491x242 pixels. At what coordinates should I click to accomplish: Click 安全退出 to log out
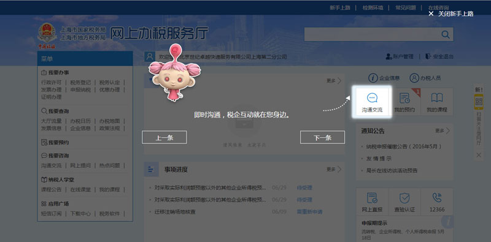(x=439, y=56)
